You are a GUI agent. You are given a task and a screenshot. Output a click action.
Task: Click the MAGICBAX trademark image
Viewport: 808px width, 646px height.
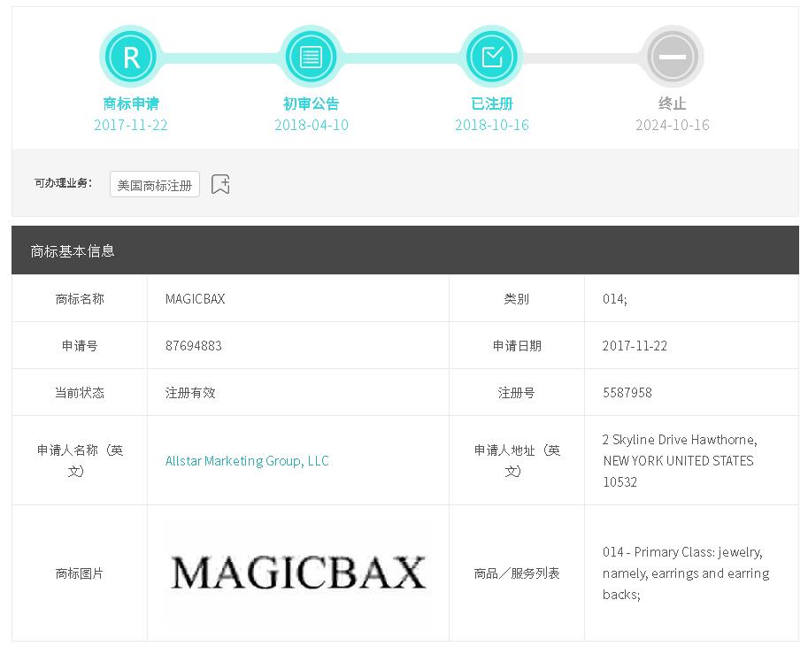(298, 573)
